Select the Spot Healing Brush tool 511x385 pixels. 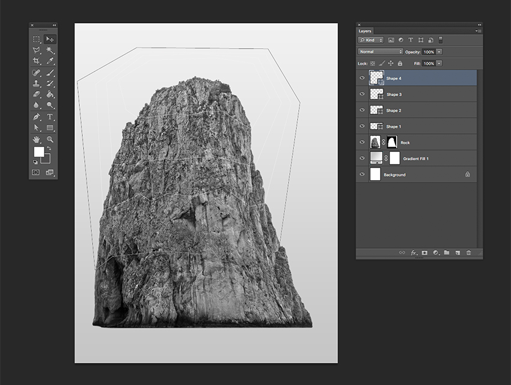[x=36, y=73]
